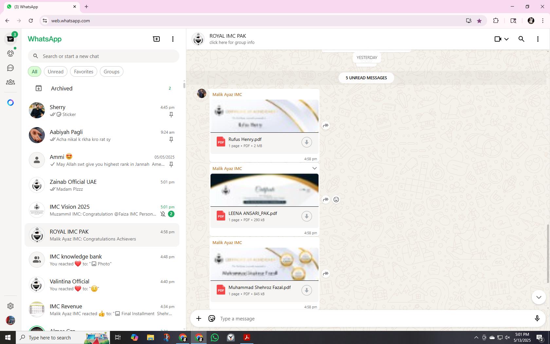
Task: Forward Muhammad Shehroz Fazal.pdf message
Action: 326,274
